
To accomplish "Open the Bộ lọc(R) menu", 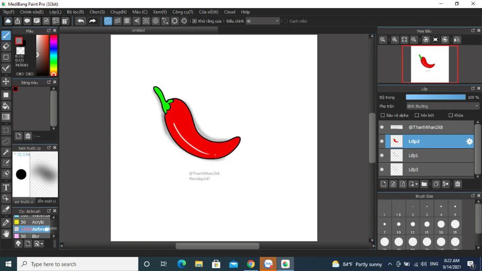I will point(75,12).
